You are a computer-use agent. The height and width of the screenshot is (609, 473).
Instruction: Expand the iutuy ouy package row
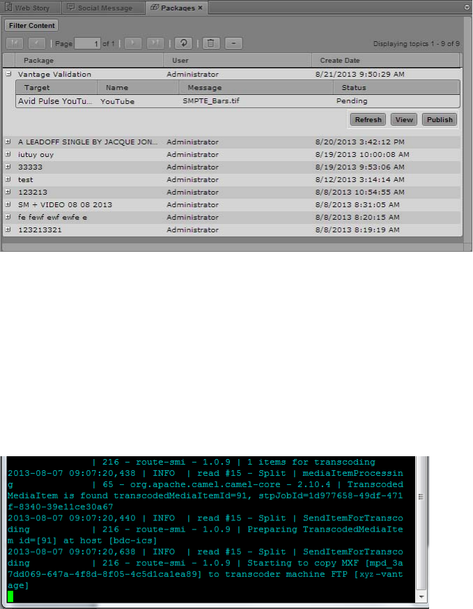pos(8,154)
